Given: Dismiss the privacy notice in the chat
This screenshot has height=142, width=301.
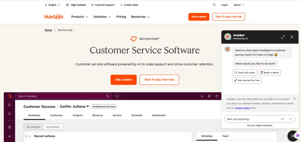Looking at the screenshot, I should 295,98.
